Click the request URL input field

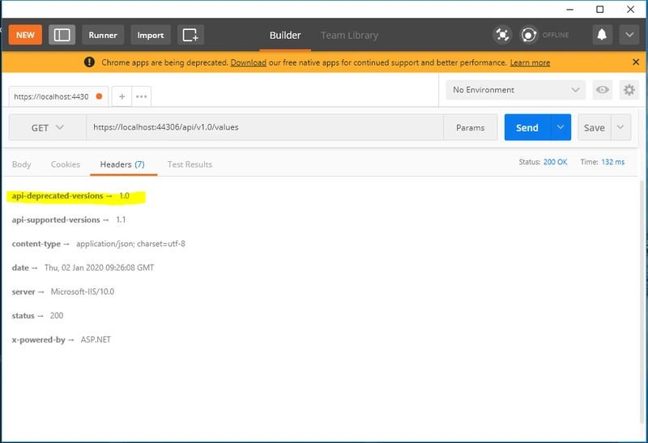pos(265,127)
